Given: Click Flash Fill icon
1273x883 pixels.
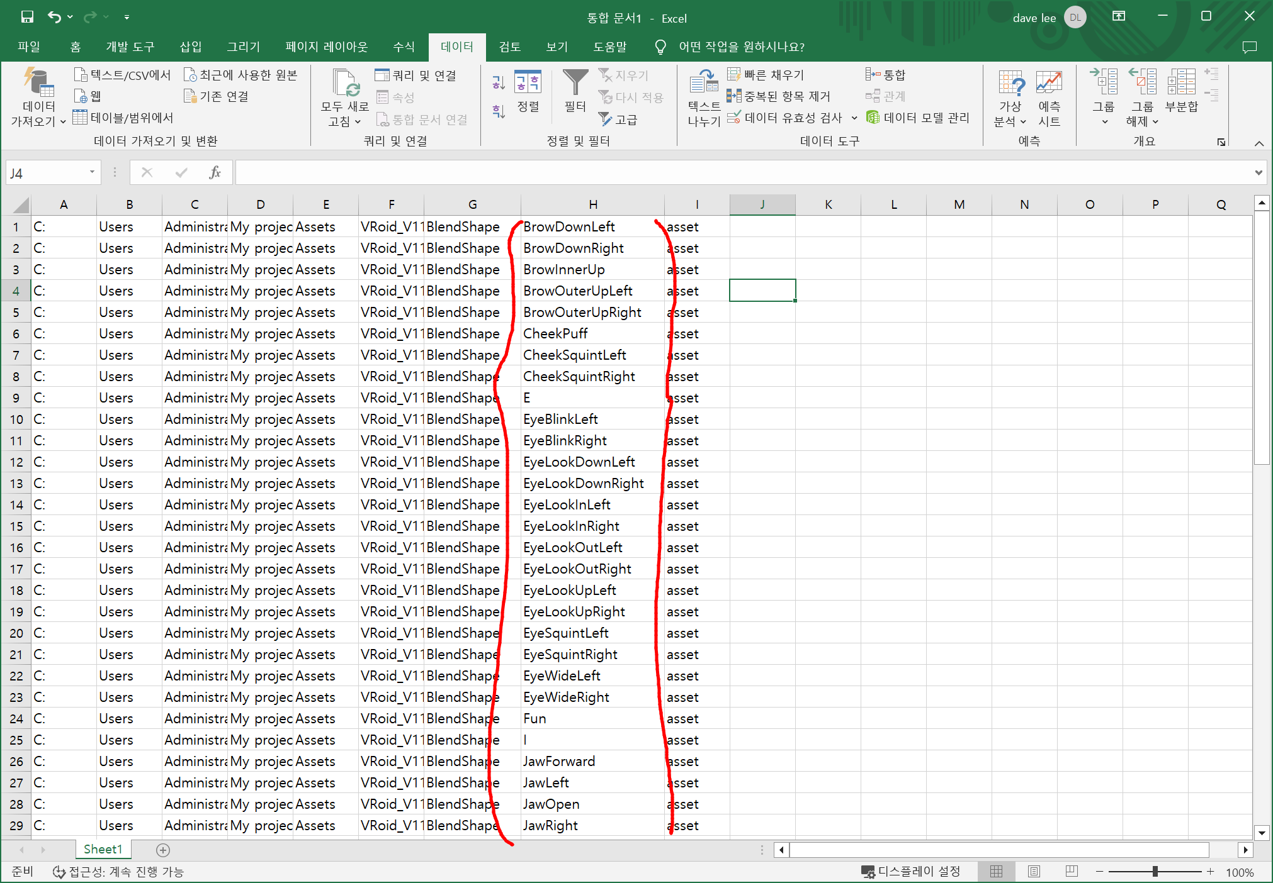Looking at the screenshot, I should [734, 75].
